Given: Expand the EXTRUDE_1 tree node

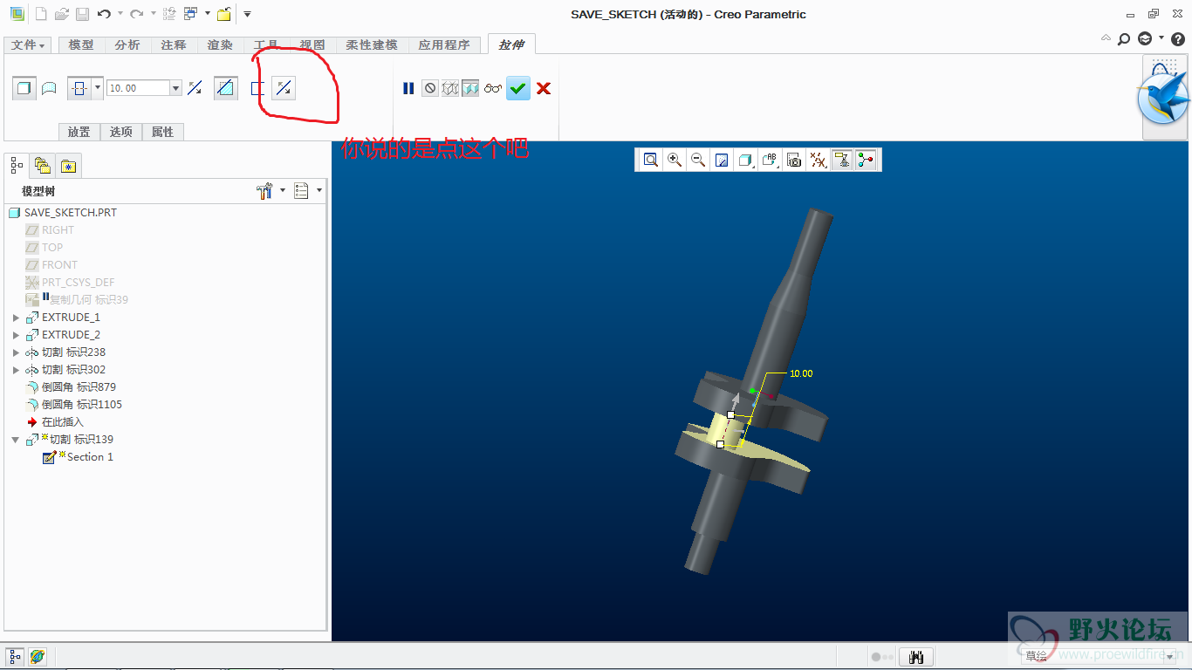Looking at the screenshot, I should pos(16,318).
